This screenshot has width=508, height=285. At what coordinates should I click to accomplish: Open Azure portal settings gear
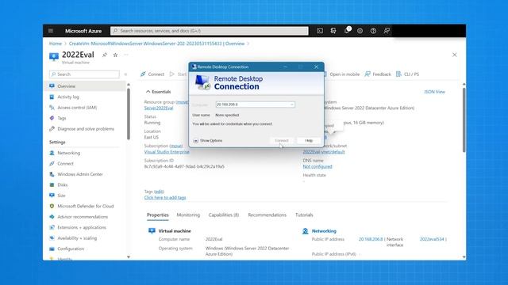[360, 31]
